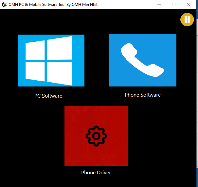Image resolution: width=198 pixels, height=187 pixels.
Task: Click the Phone Driver label
Action: (96, 173)
